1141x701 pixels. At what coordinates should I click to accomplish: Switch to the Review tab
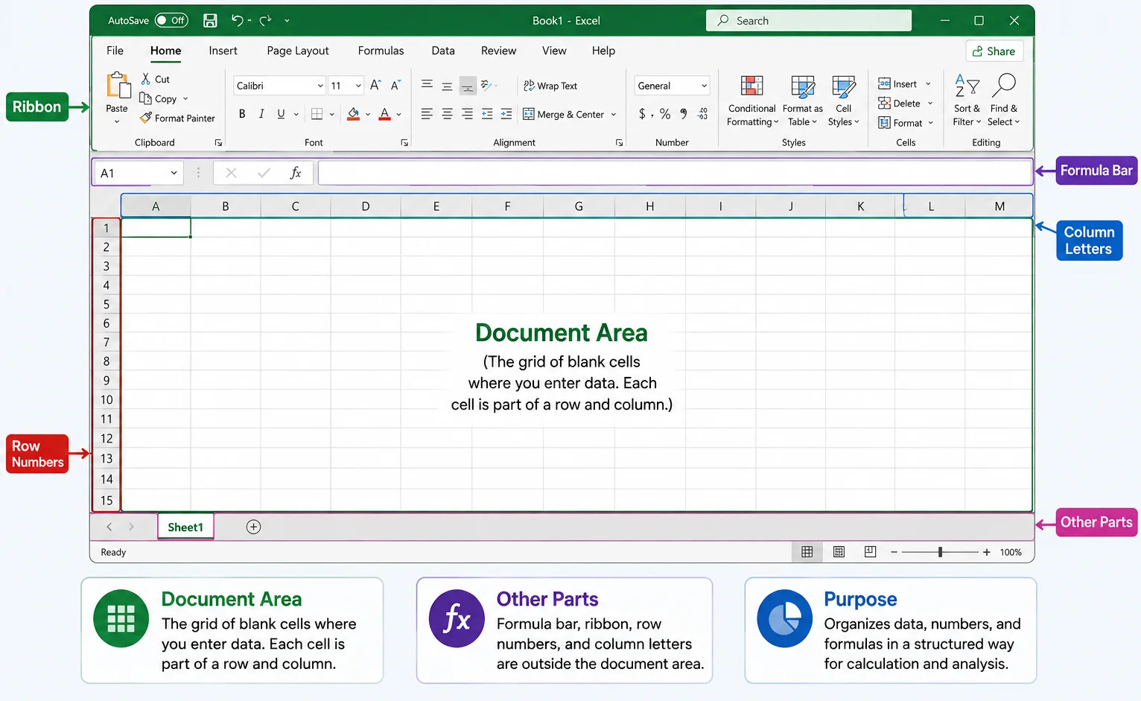(498, 51)
